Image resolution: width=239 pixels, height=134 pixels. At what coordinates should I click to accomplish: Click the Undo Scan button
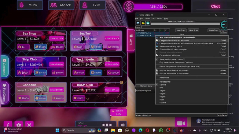tap(213, 30)
